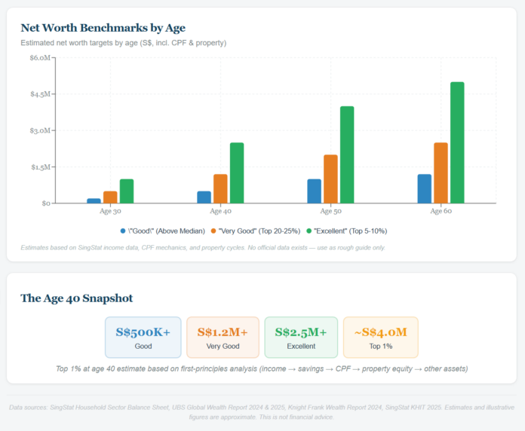Hide the "Very Good" (Top 20-25%) series
Viewport: 525px width, 431px height.
point(259,231)
